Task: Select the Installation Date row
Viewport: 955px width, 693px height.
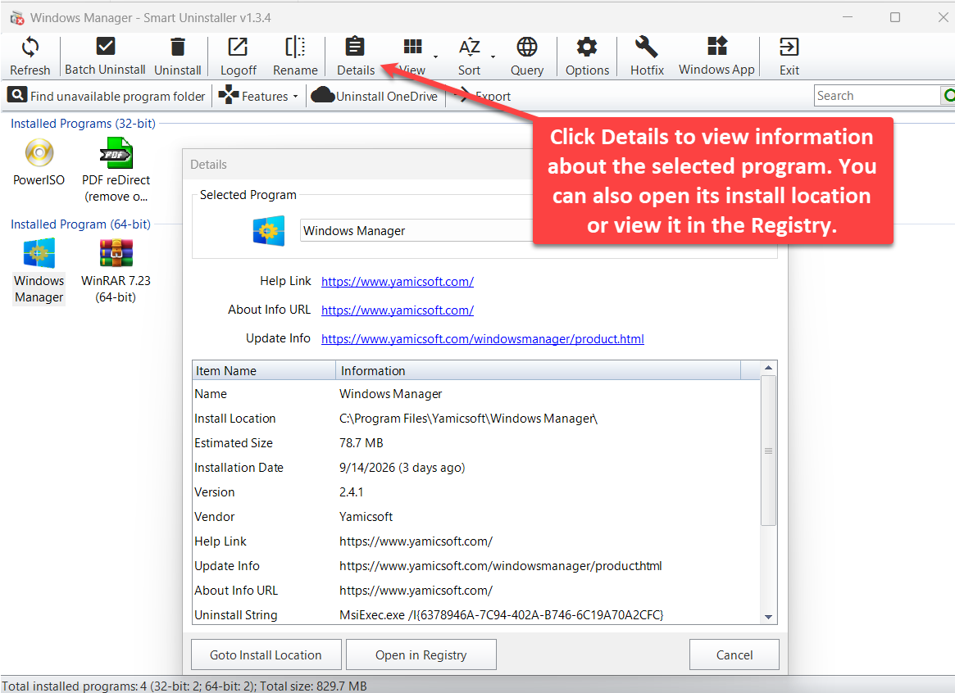Action: 476,467
